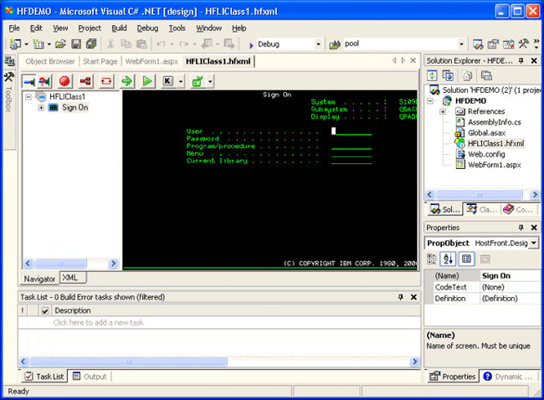Click the Solution Explorer horizontal scrollbar thumb
Screen dimensions: 544x400
point(480,194)
